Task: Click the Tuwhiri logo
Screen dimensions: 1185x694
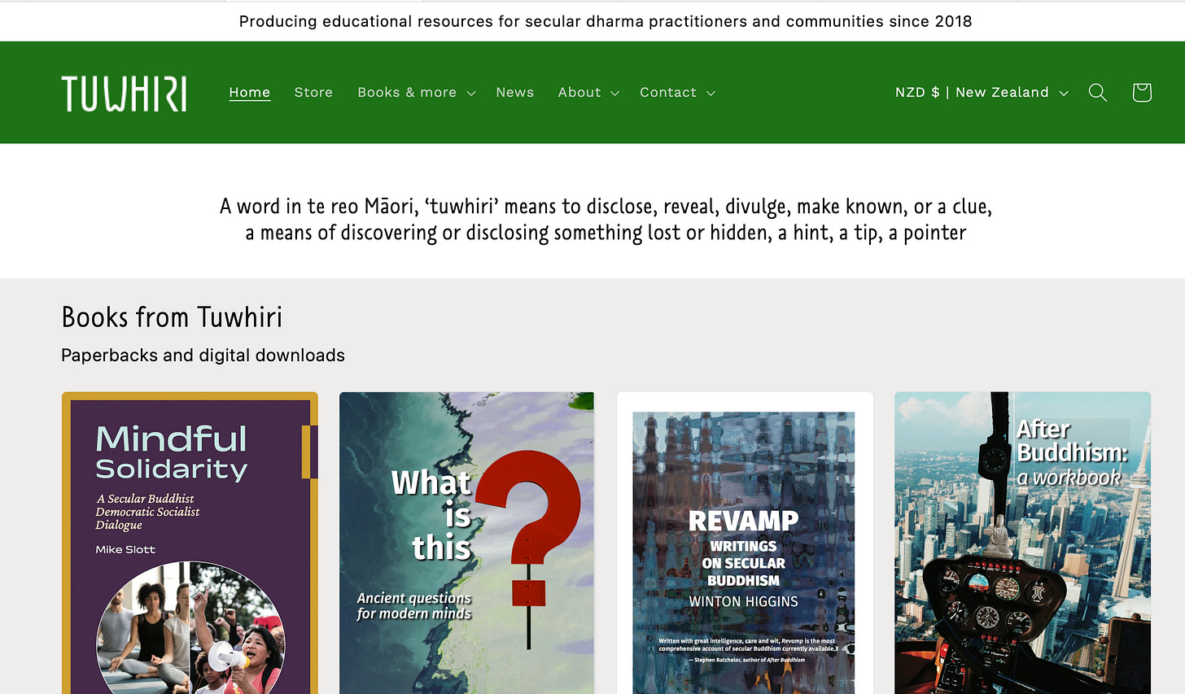Action: pos(124,94)
